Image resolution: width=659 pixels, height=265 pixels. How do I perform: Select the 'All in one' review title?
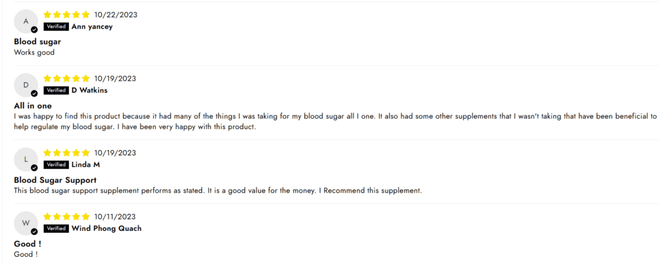coord(33,106)
